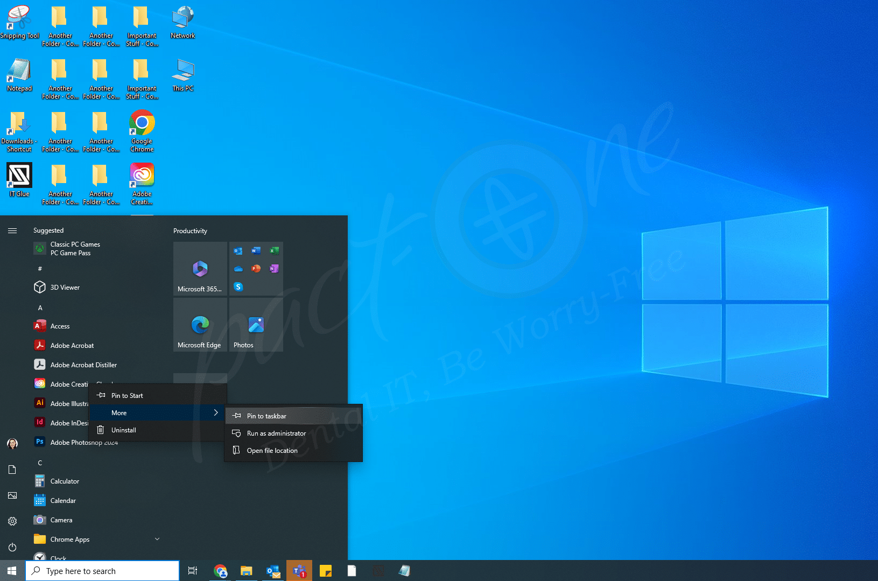The width and height of the screenshot is (878, 581).
Task: Open the Photos app tile
Action: (x=255, y=325)
